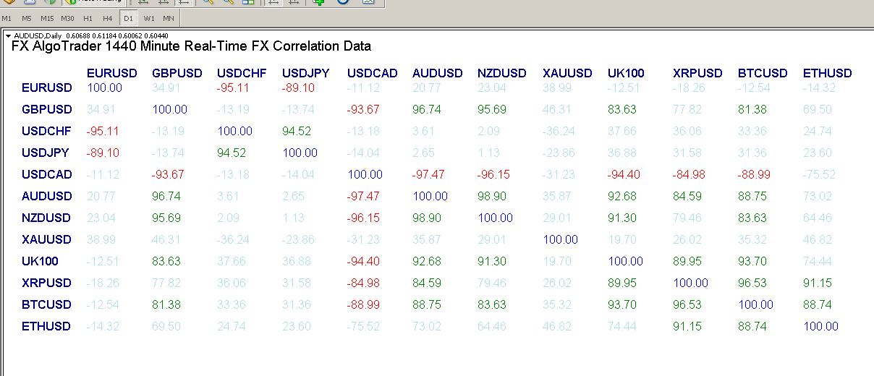Click the UK100 row label
The height and width of the screenshot is (376, 874).
tap(41, 261)
